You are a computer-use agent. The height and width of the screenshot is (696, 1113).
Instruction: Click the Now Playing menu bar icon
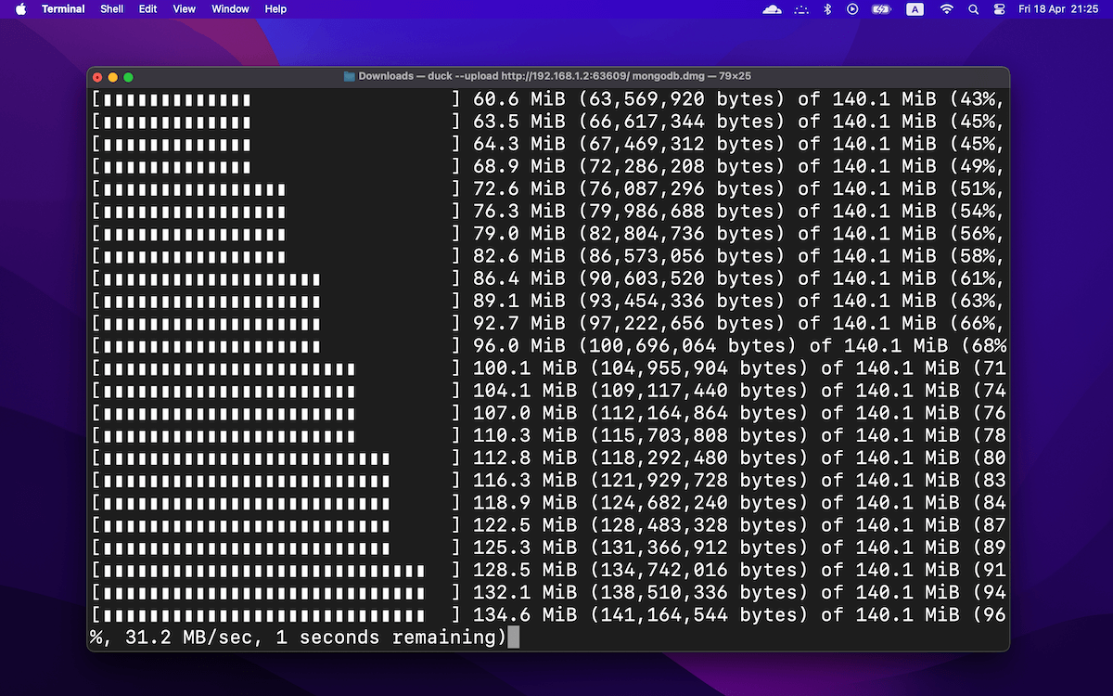pos(852,9)
